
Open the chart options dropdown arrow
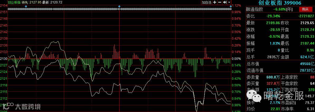[x=229, y=2]
